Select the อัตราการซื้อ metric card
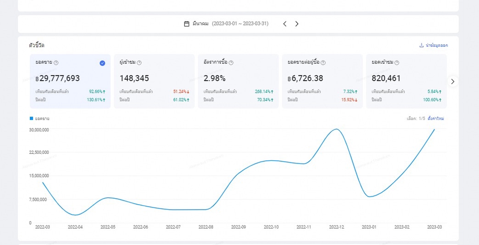 239,81
